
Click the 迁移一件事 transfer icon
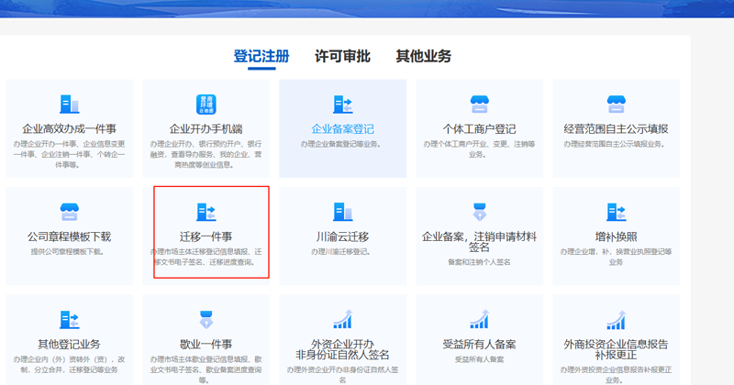(206, 212)
